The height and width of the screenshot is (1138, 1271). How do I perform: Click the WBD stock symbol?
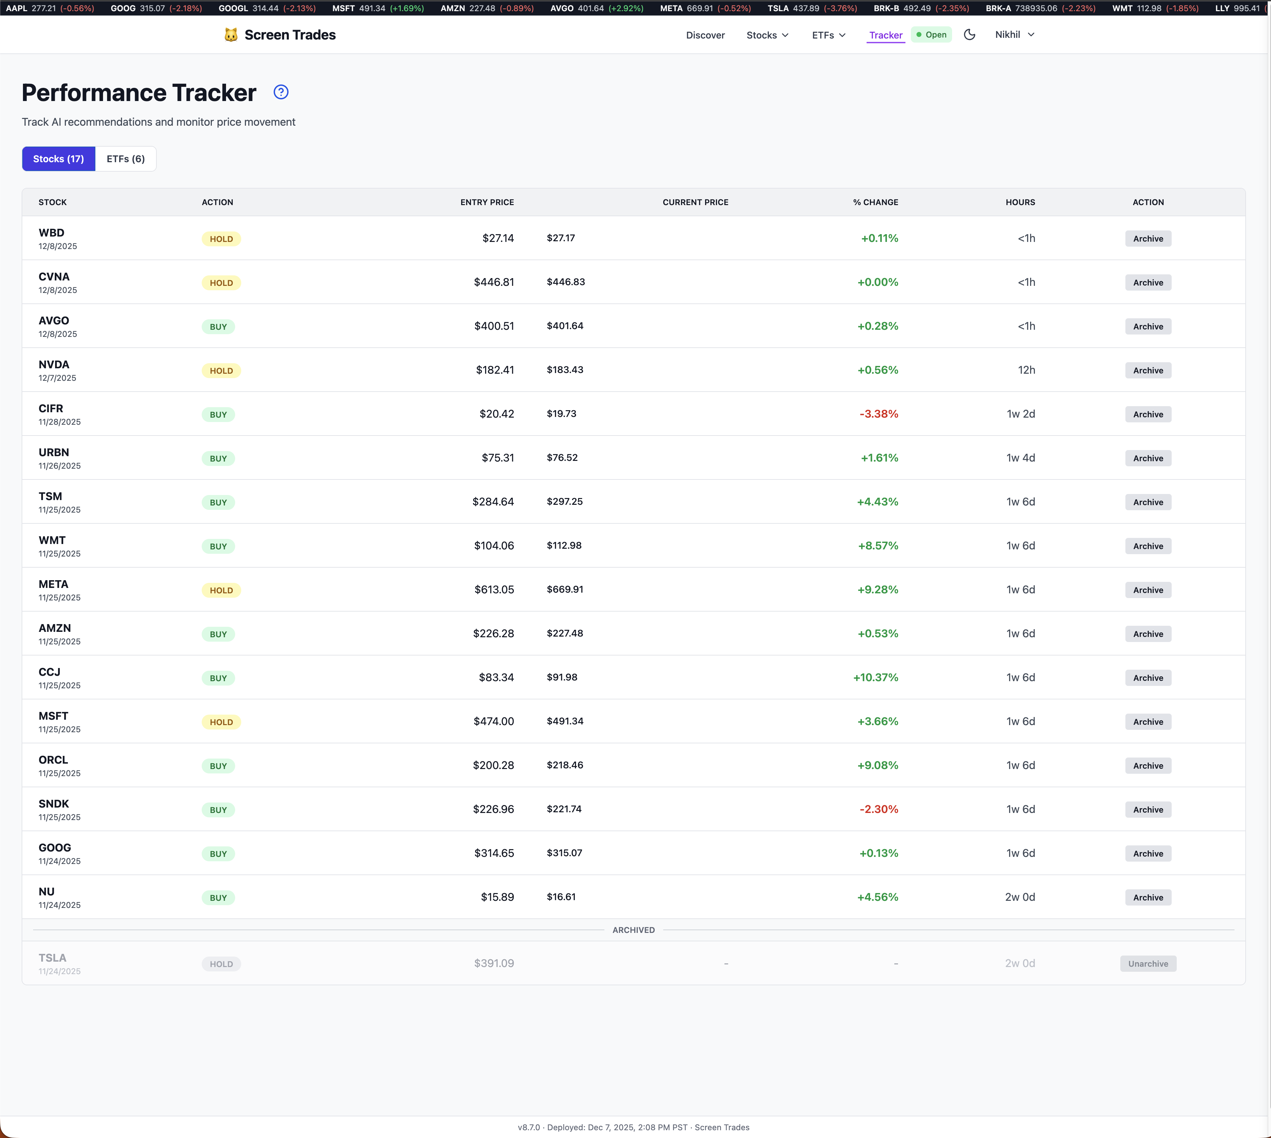pos(51,232)
